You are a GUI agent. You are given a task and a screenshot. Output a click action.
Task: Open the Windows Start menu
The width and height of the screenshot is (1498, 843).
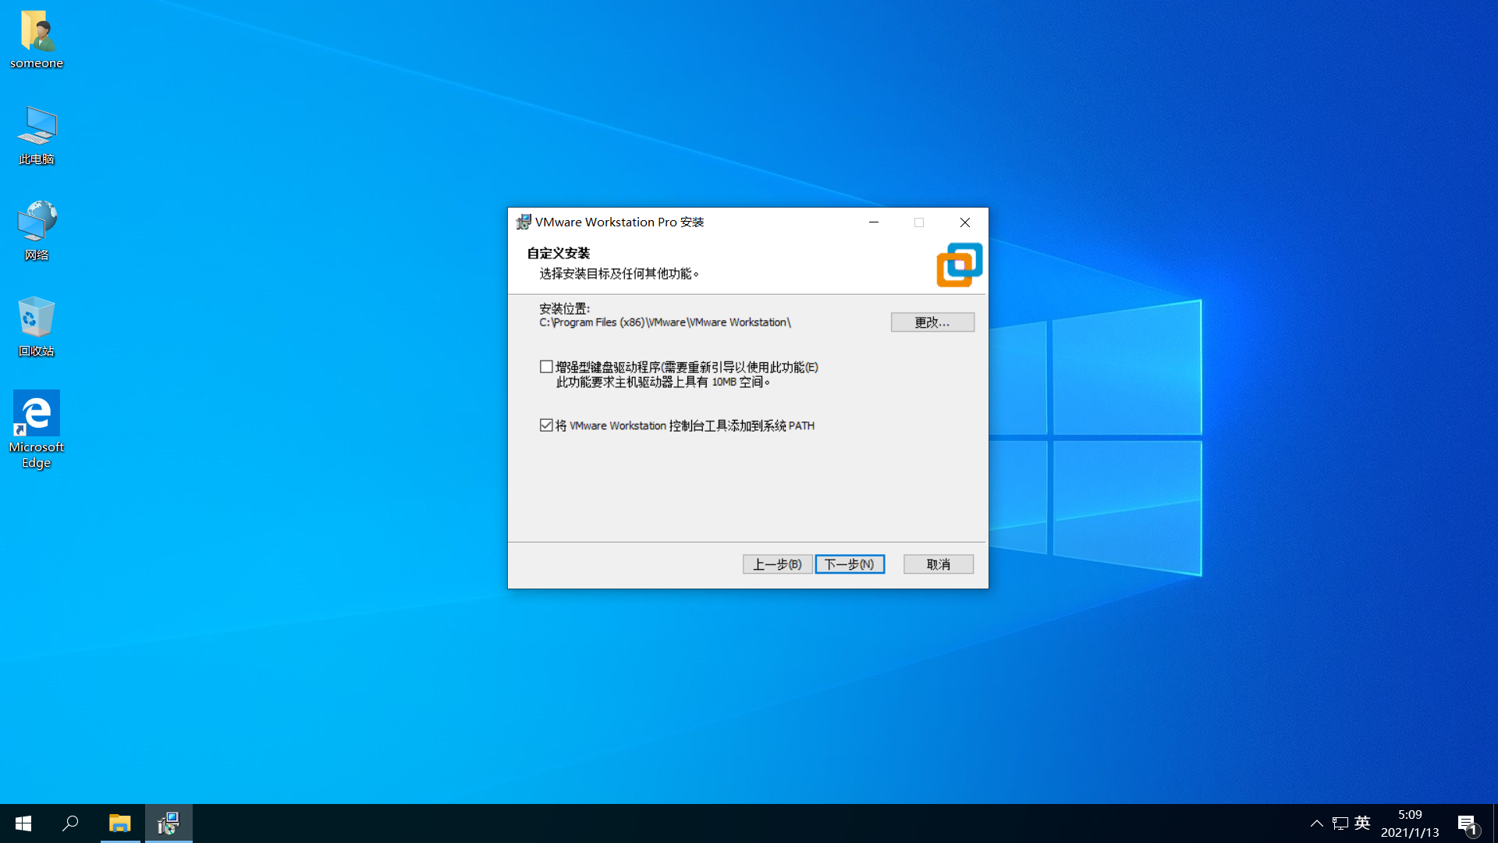(23, 823)
